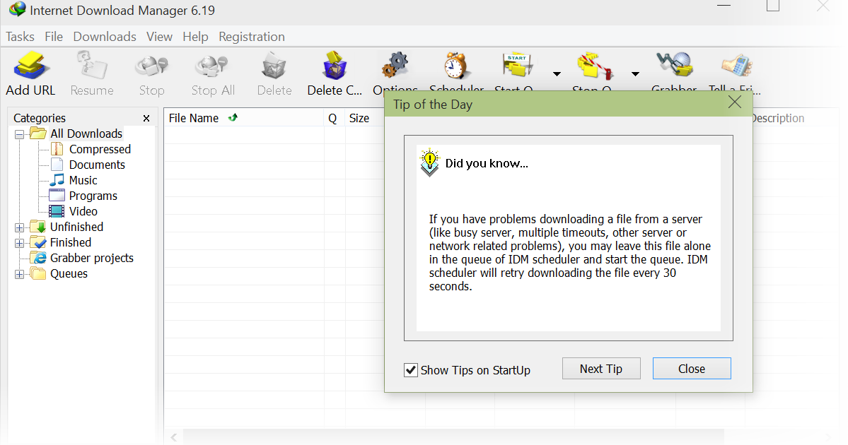Open the Stop Queue dropdown arrow

tap(635, 74)
